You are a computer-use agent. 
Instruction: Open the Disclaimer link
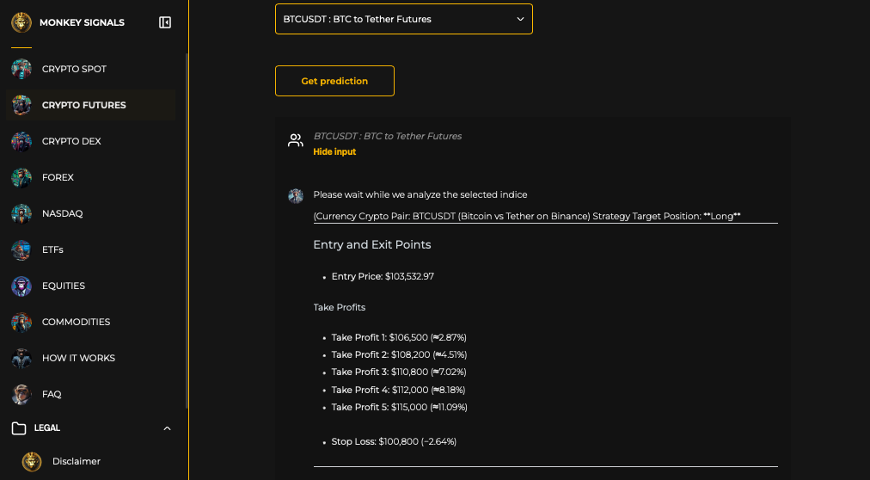point(76,461)
